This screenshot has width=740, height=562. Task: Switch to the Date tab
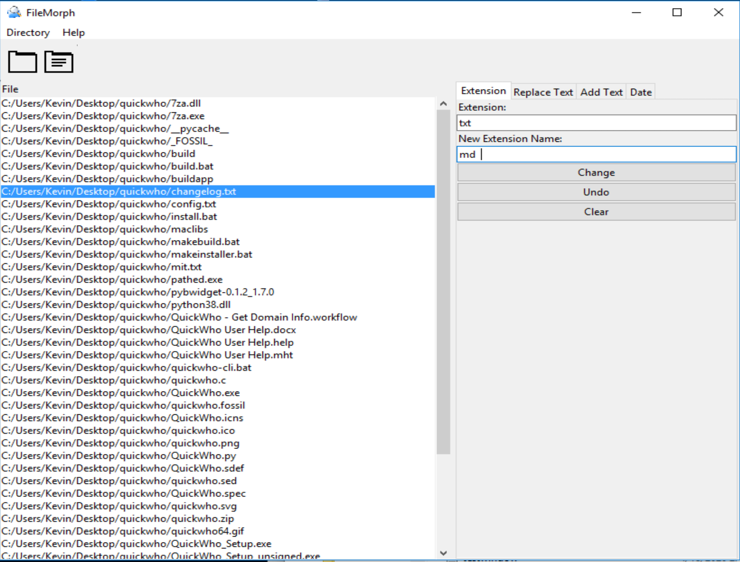coord(641,92)
